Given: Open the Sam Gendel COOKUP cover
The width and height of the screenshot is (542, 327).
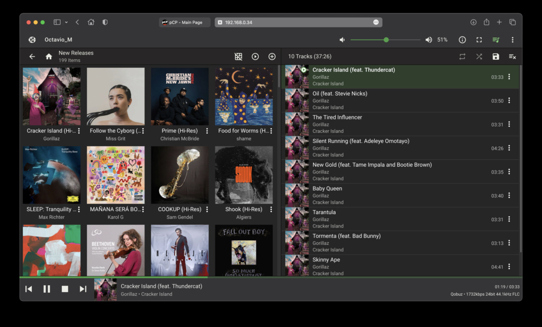Looking at the screenshot, I should click(180, 175).
